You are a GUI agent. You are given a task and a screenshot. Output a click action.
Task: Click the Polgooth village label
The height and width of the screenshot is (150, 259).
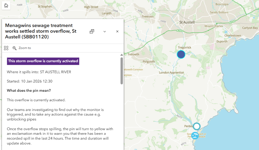pyautogui.click(x=149, y=61)
